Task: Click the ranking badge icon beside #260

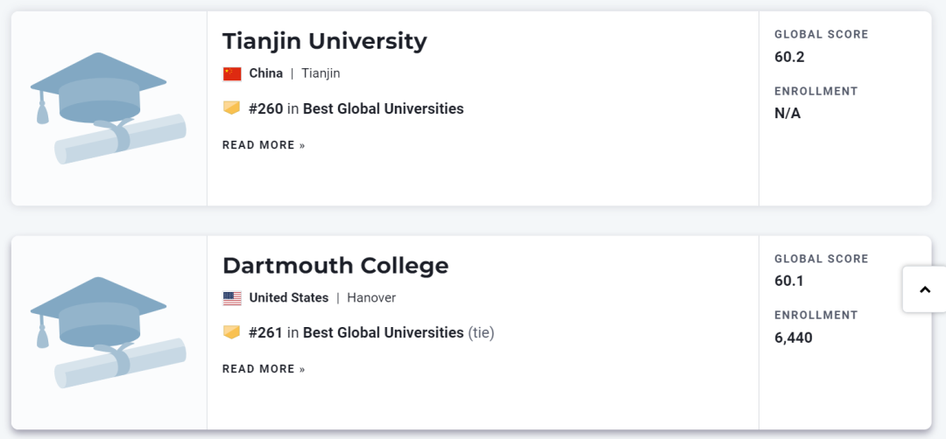Action: 231,108
